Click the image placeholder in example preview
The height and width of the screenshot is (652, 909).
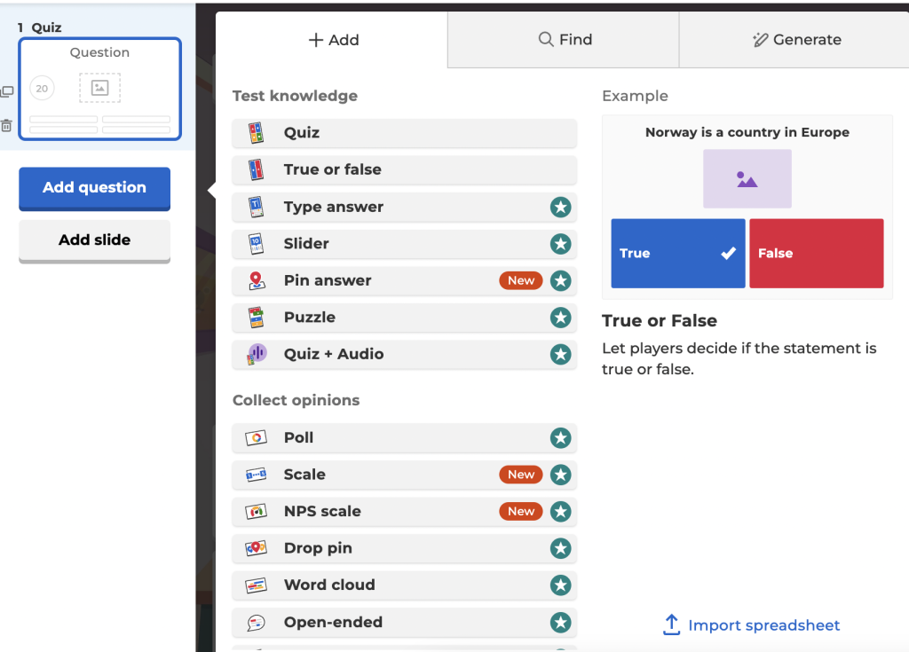[747, 179]
